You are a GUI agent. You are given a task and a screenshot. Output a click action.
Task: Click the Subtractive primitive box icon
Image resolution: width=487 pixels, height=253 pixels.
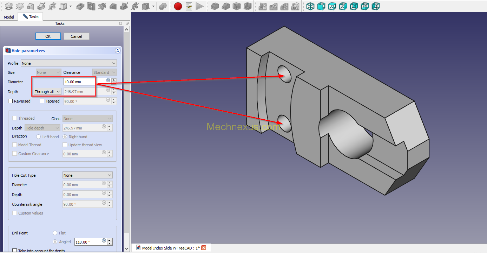click(x=146, y=6)
